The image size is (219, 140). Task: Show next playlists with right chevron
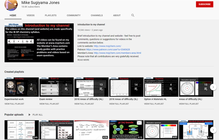213,87
